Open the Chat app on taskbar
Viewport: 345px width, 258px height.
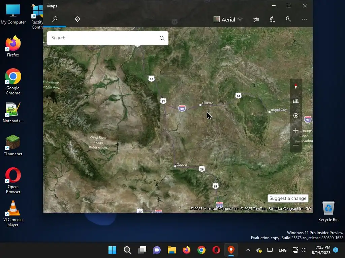[x=157, y=250]
